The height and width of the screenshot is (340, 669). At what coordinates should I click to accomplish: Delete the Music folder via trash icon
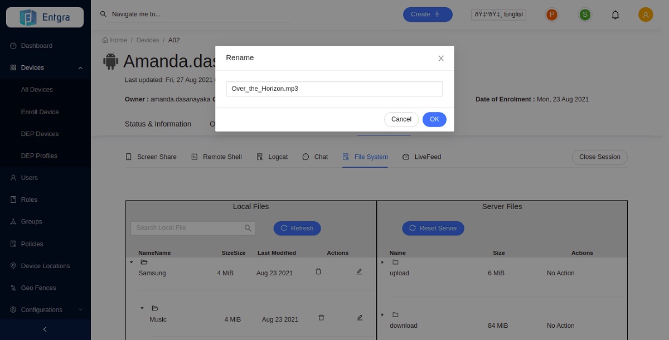point(321,318)
